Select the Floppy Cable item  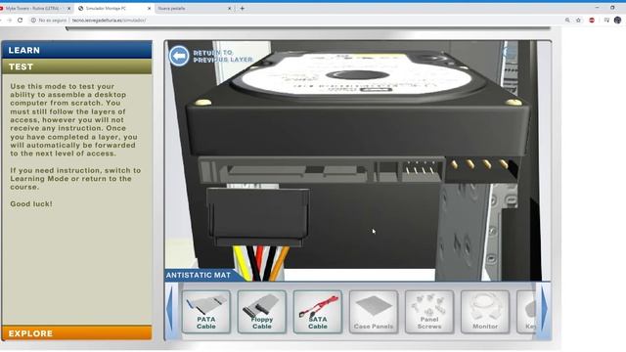point(262,312)
